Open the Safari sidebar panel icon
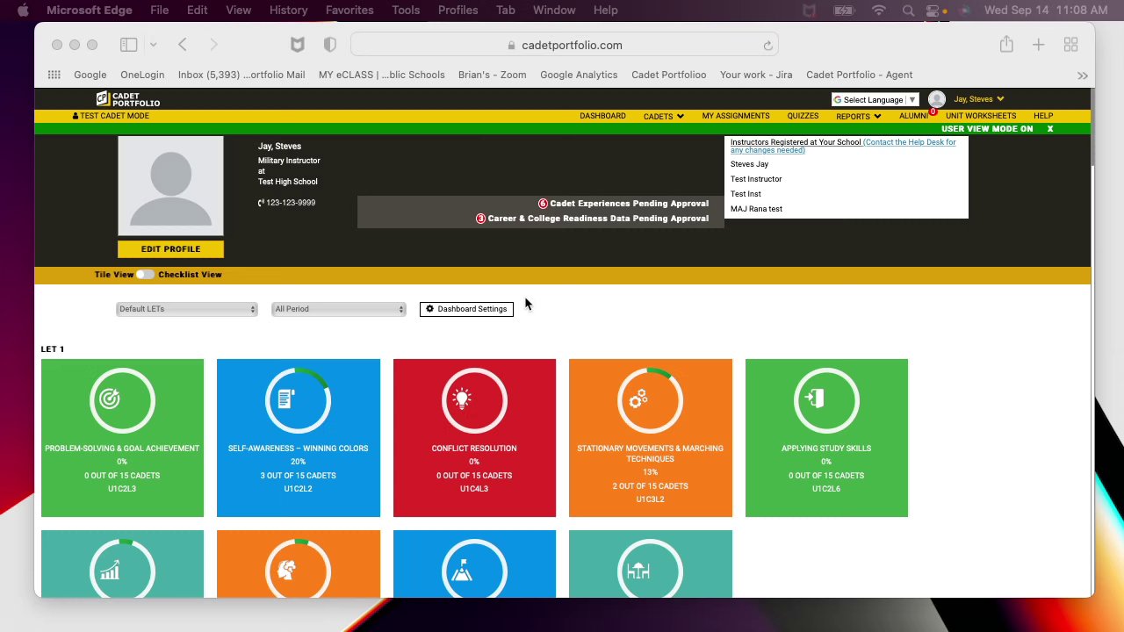The width and height of the screenshot is (1124, 632). pos(129,45)
